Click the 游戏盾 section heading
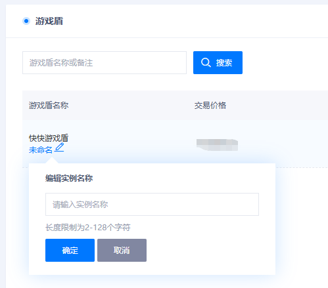This screenshot has width=328, height=288. 49,21
